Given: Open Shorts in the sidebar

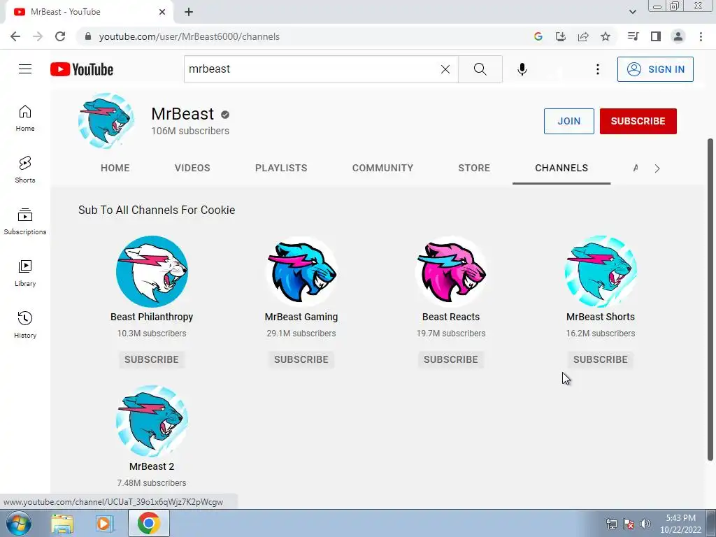Looking at the screenshot, I should 25,170.
